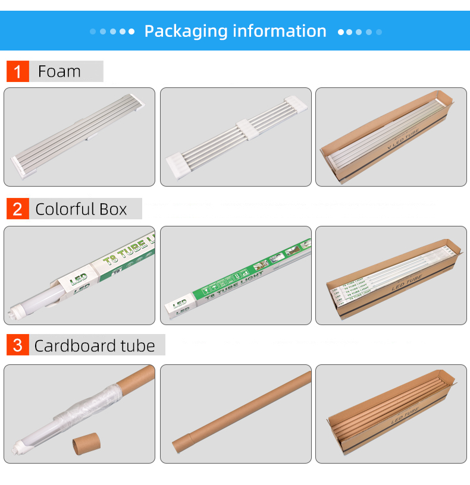
Task: Click the Foam section label
Action: [x=59, y=71]
